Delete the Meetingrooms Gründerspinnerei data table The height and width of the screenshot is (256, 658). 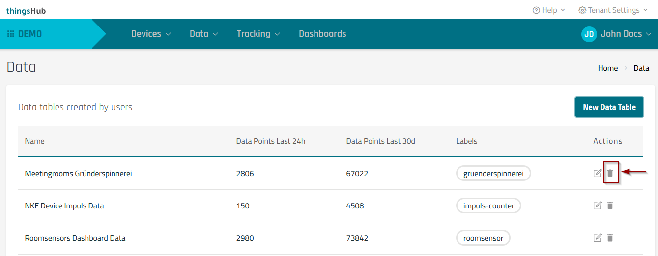(610, 173)
